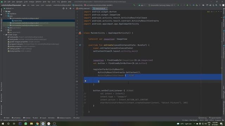Expand the res folder in the project tree

point(6,30)
